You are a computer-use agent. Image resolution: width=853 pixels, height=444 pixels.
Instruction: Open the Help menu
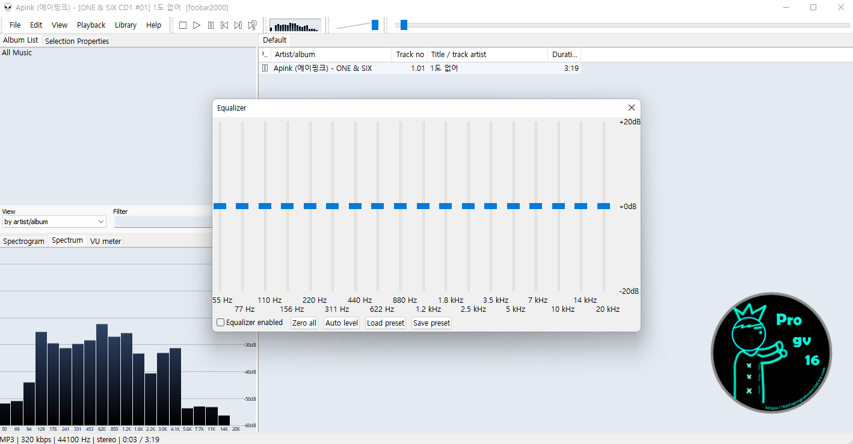pyautogui.click(x=154, y=25)
